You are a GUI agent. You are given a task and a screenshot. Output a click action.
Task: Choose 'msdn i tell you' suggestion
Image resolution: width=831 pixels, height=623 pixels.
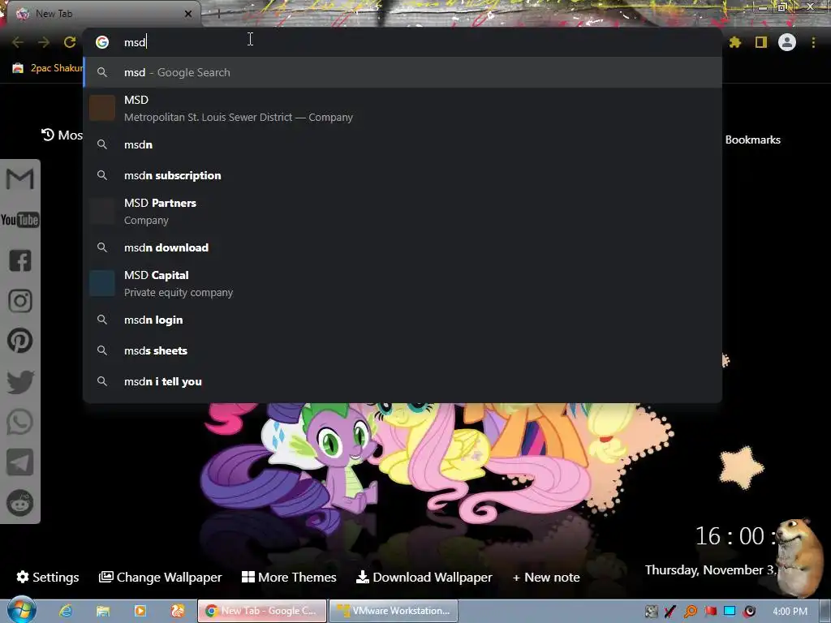(403, 381)
